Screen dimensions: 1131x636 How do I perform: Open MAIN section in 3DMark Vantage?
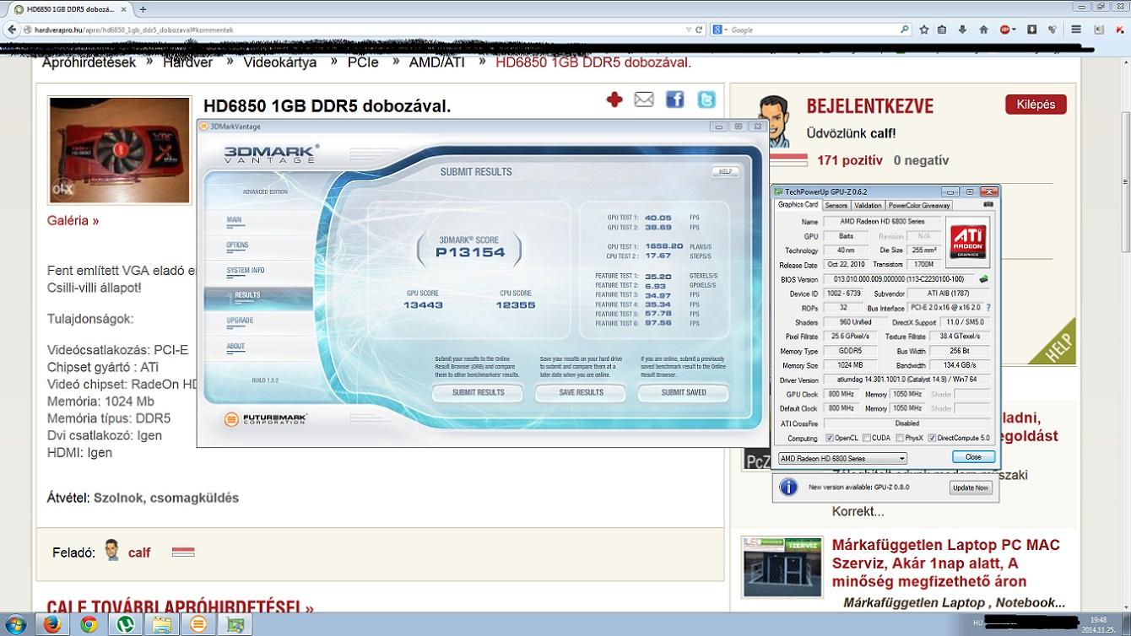234,220
